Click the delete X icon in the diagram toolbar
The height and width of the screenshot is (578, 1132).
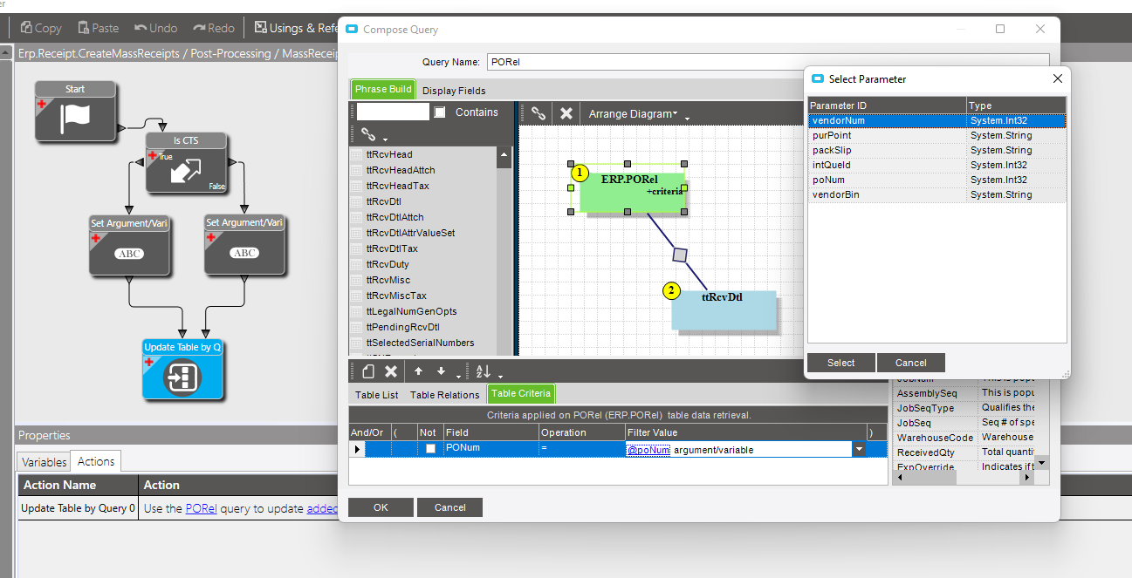tap(566, 113)
